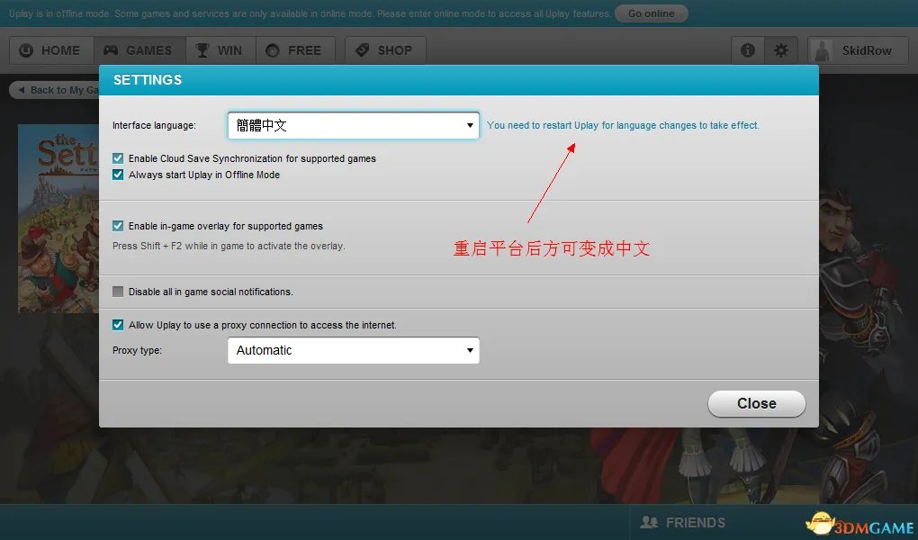918x540 pixels.
Task: Open the Interface language dropdown
Action: [x=353, y=125]
